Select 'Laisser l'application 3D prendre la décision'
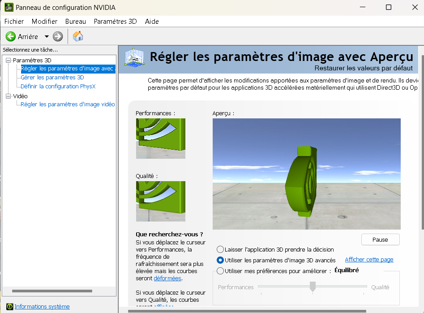 [x=220, y=249]
